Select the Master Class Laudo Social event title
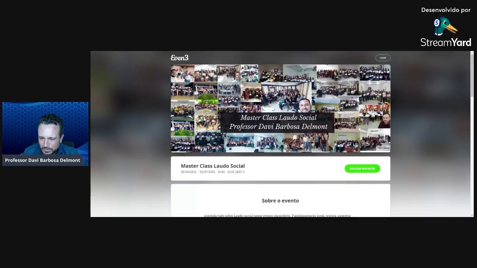Viewport: 477px width, 268px height. pyautogui.click(x=213, y=166)
